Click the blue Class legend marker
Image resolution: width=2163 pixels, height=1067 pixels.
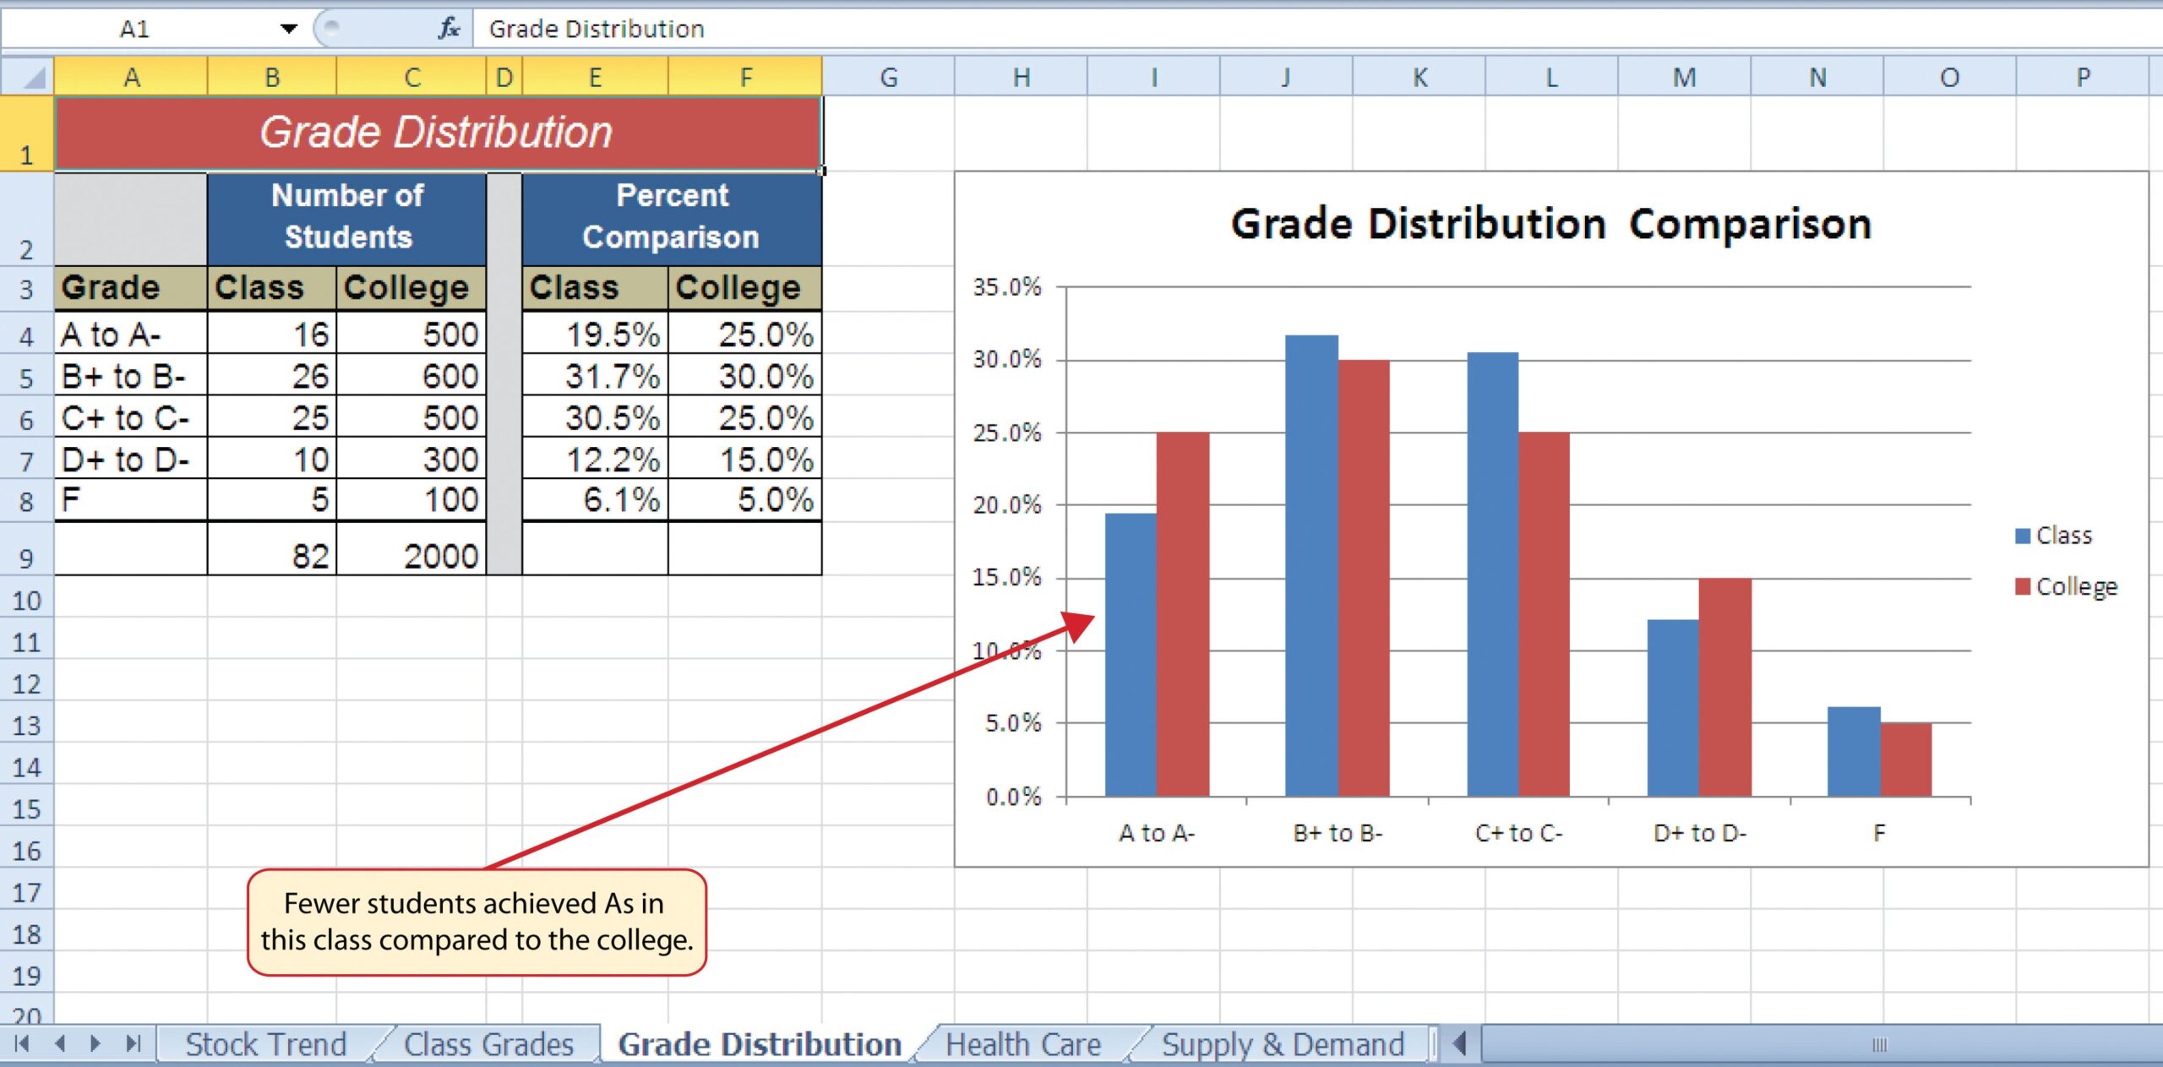coord(2022,536)
